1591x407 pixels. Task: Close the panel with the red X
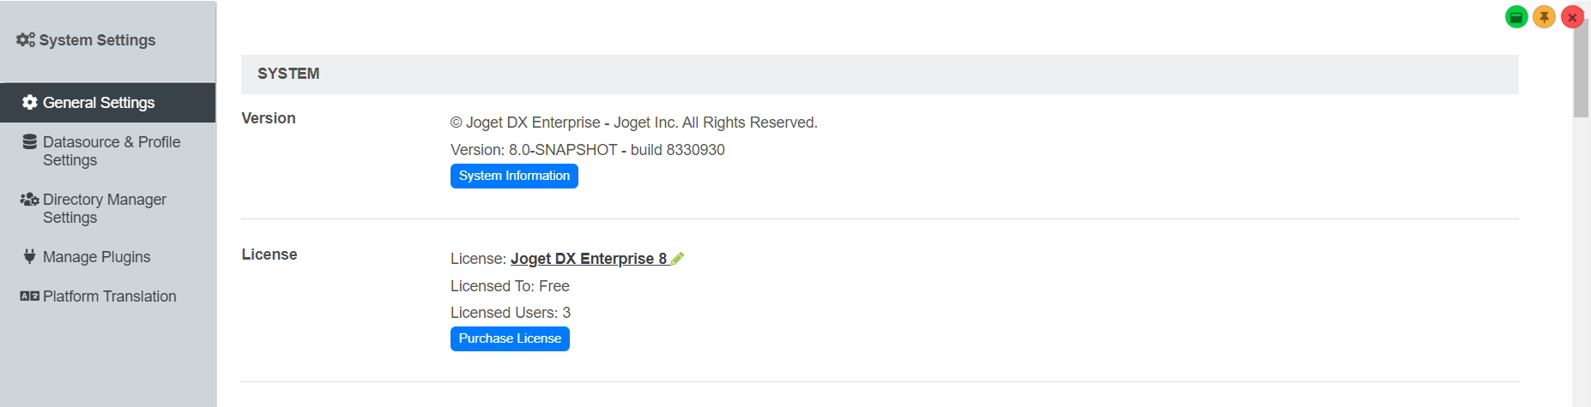[1572, 17]
